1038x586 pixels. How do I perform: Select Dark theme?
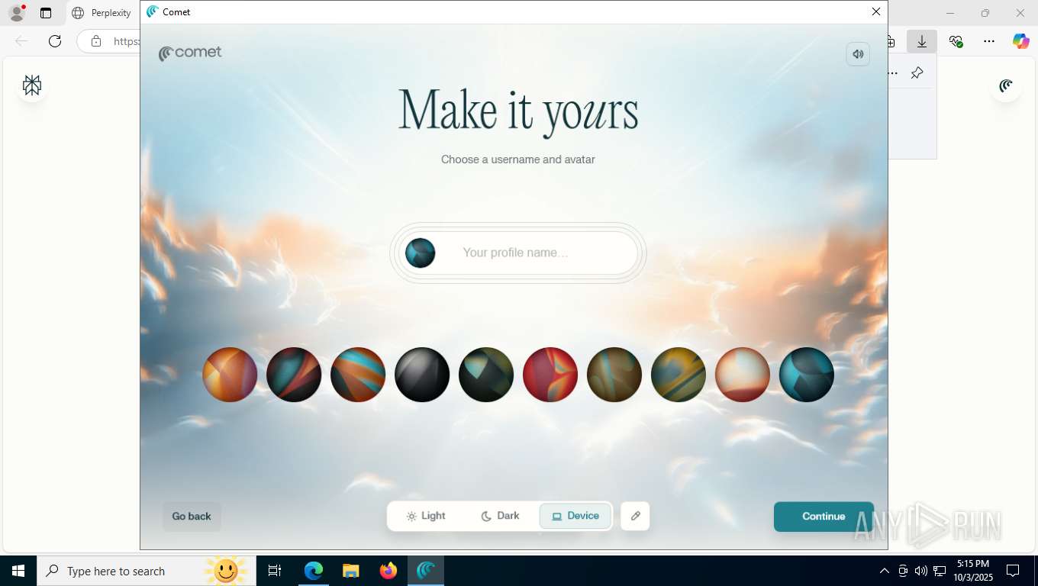pyautogui.click(x=500, y=516)
